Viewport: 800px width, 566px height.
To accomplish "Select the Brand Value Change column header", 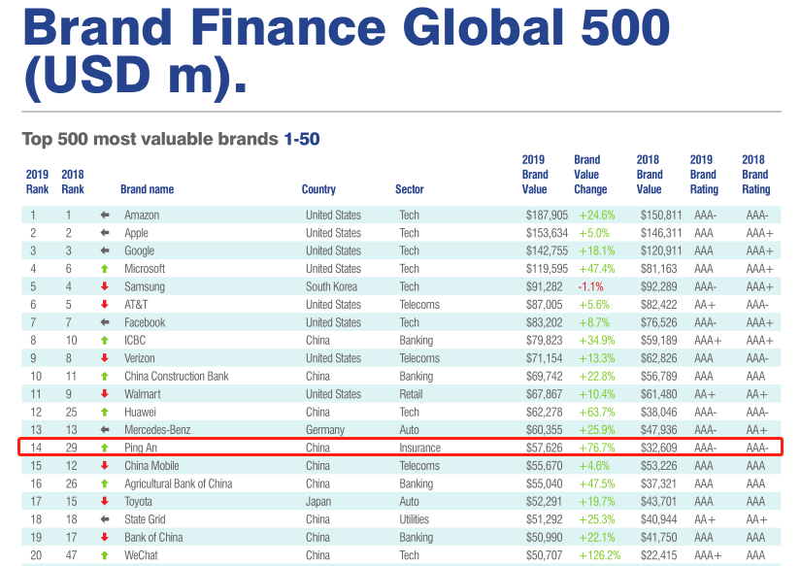I will pyautogui.click(x=589, y=175).
